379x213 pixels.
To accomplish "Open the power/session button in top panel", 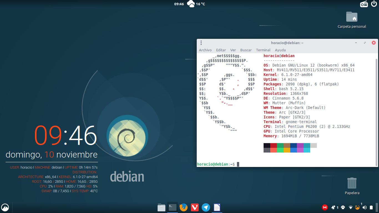I will (374, 4).
